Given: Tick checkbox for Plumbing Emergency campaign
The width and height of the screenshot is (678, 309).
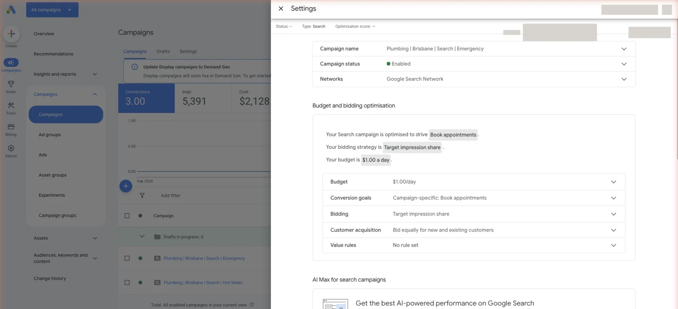Looking at the screenshot, I should click(x=127, y=258).
